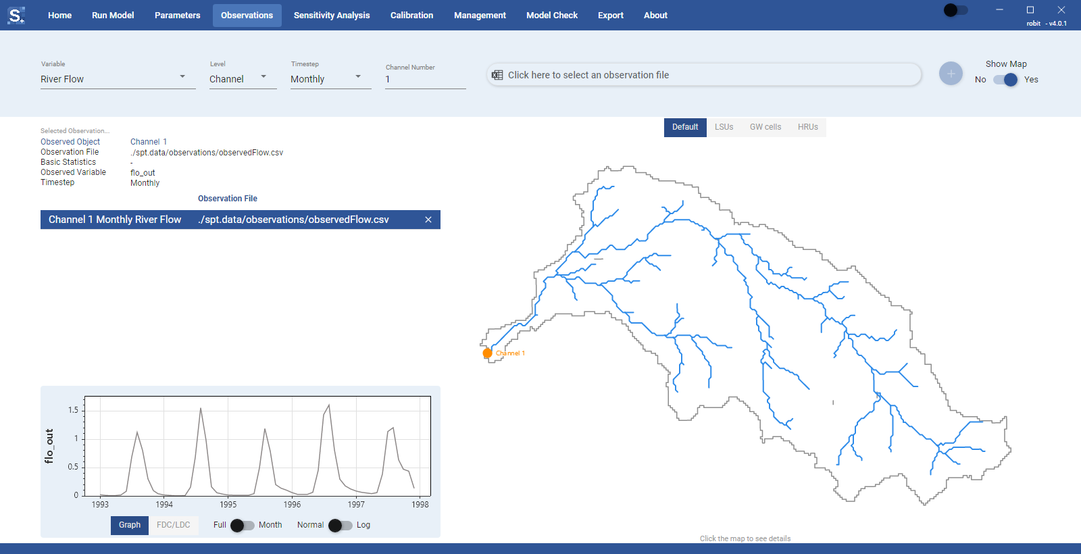Viewport: 1081px width, 554px height.
Task: Toggle the dark mode switch in title bar
Action: [956, 10]
